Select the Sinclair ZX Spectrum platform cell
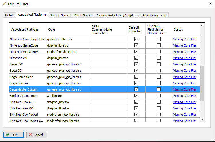Screen dimensions: 215x142 pyautogui.click(x=28, y=96)
